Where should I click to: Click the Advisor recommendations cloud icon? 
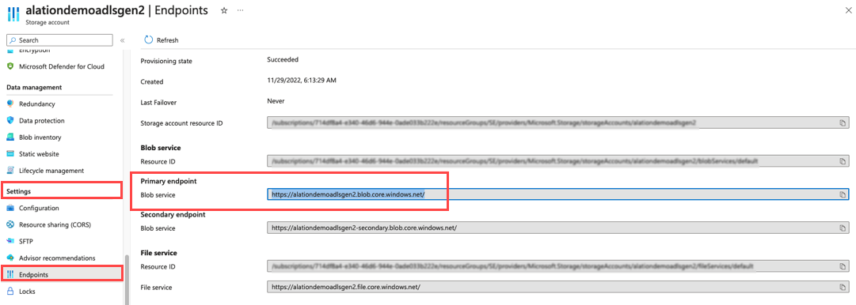tap(10, 258)
